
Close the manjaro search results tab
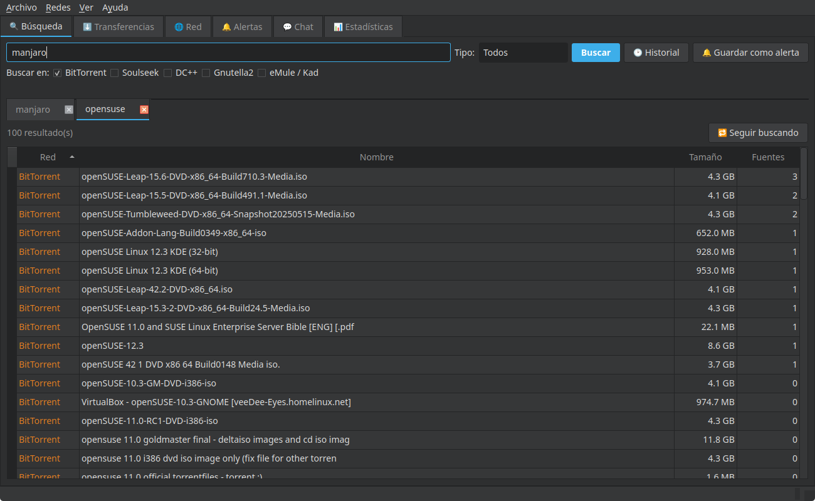click(x=69, y=110)
